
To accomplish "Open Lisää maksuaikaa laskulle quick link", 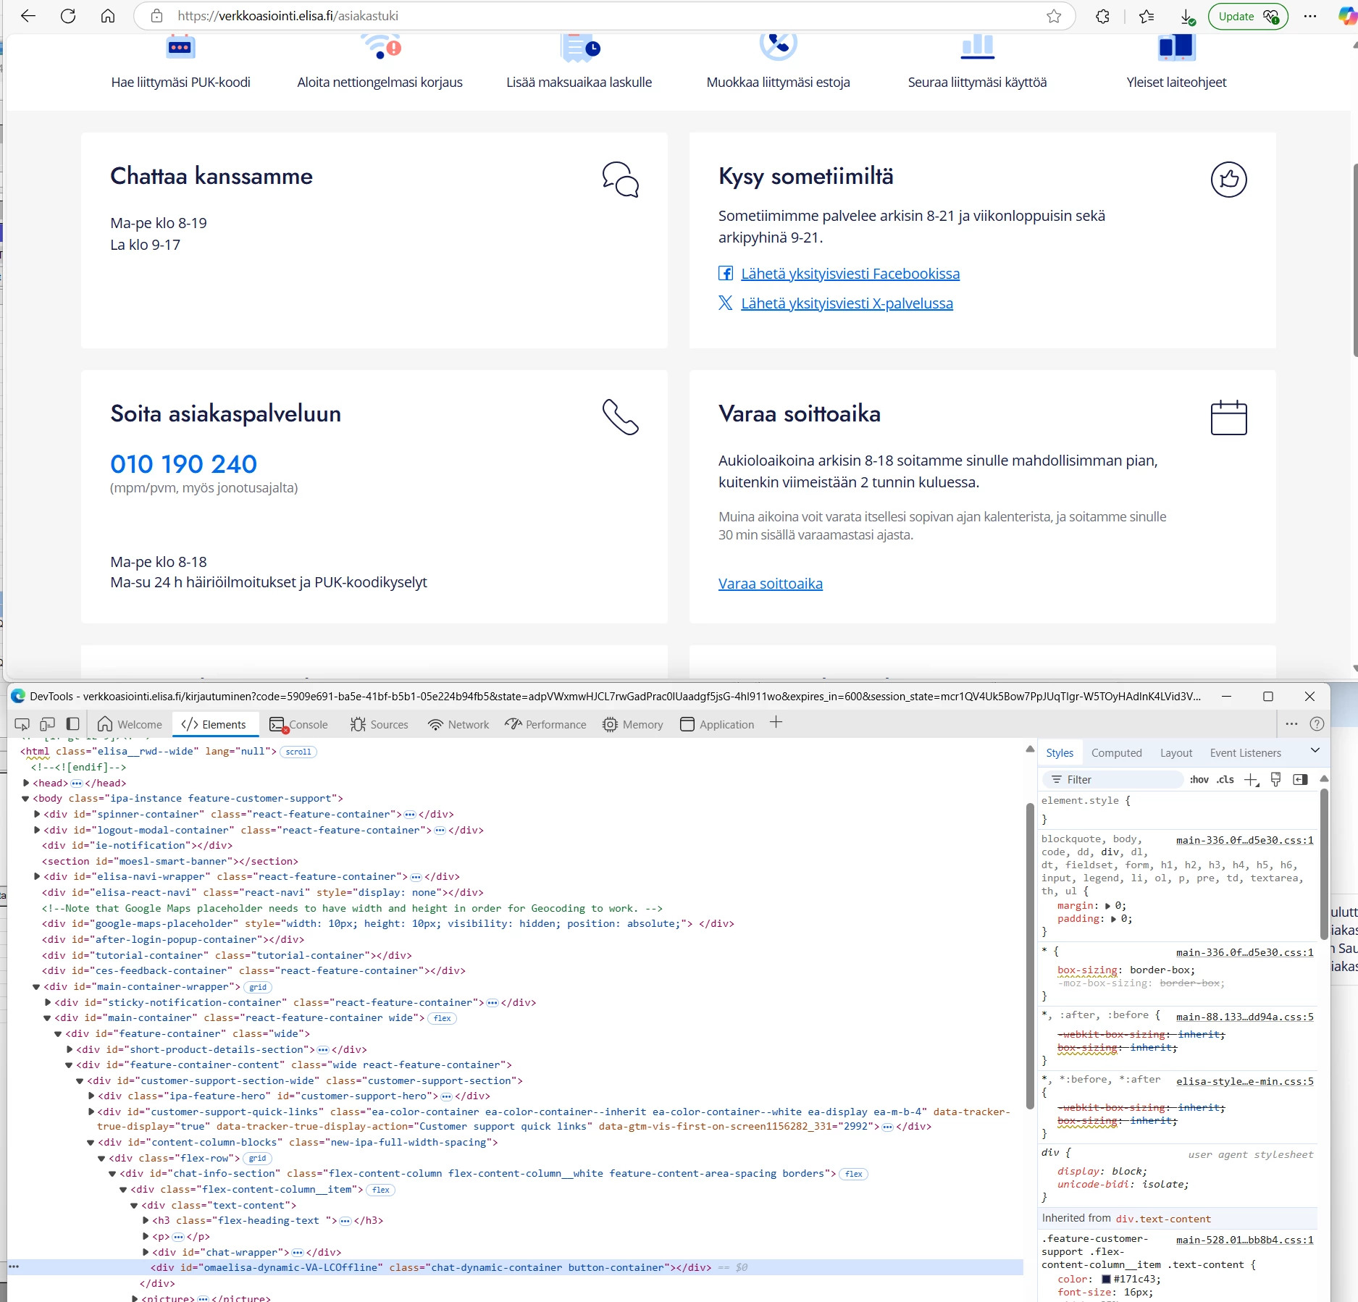I will tap(579, 82).
